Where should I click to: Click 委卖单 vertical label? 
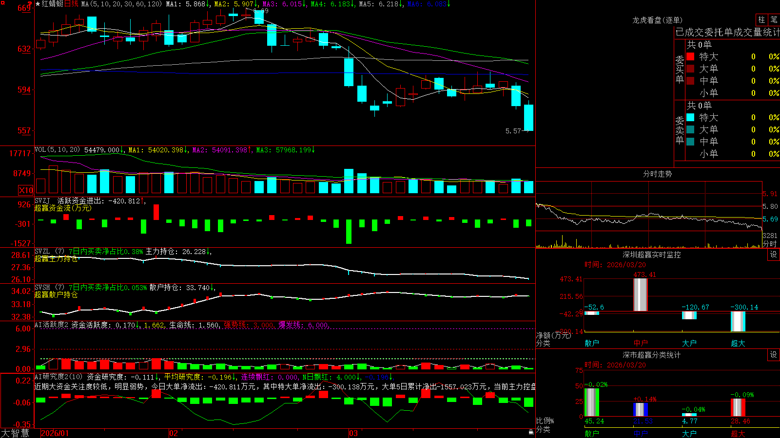coord(680,130)
